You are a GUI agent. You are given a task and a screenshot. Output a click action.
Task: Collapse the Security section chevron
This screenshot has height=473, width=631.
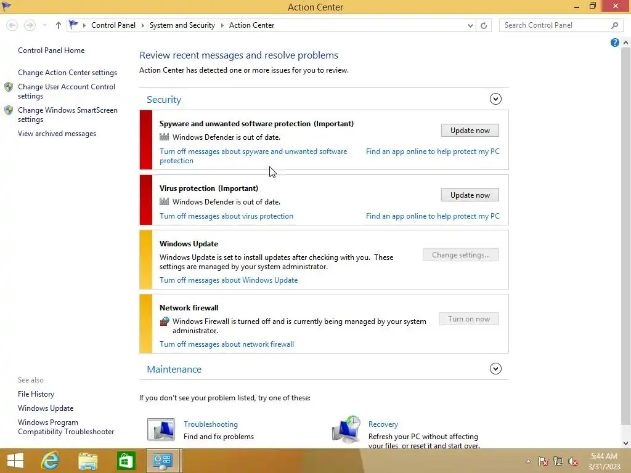tap(495, 99)
